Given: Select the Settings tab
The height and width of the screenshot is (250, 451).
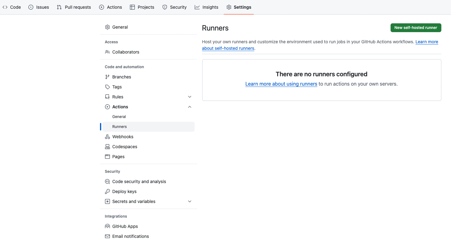Looking at the screenshot, I should pyautogui.click(x=239, y=7).
